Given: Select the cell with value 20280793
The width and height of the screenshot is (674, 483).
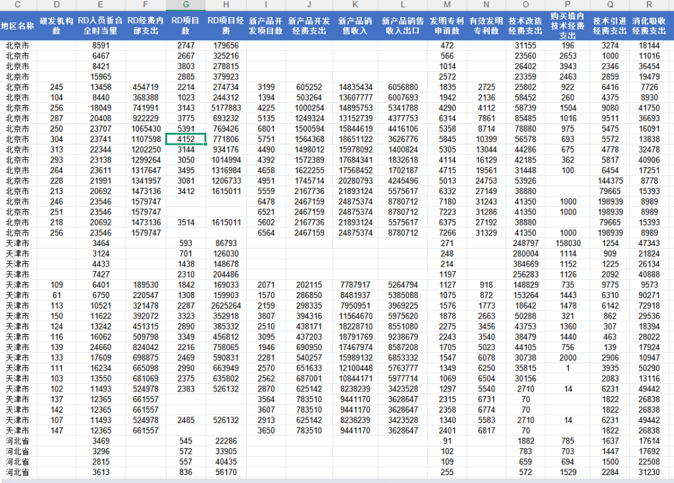Looking at the screenshot, I should point(355,181).
